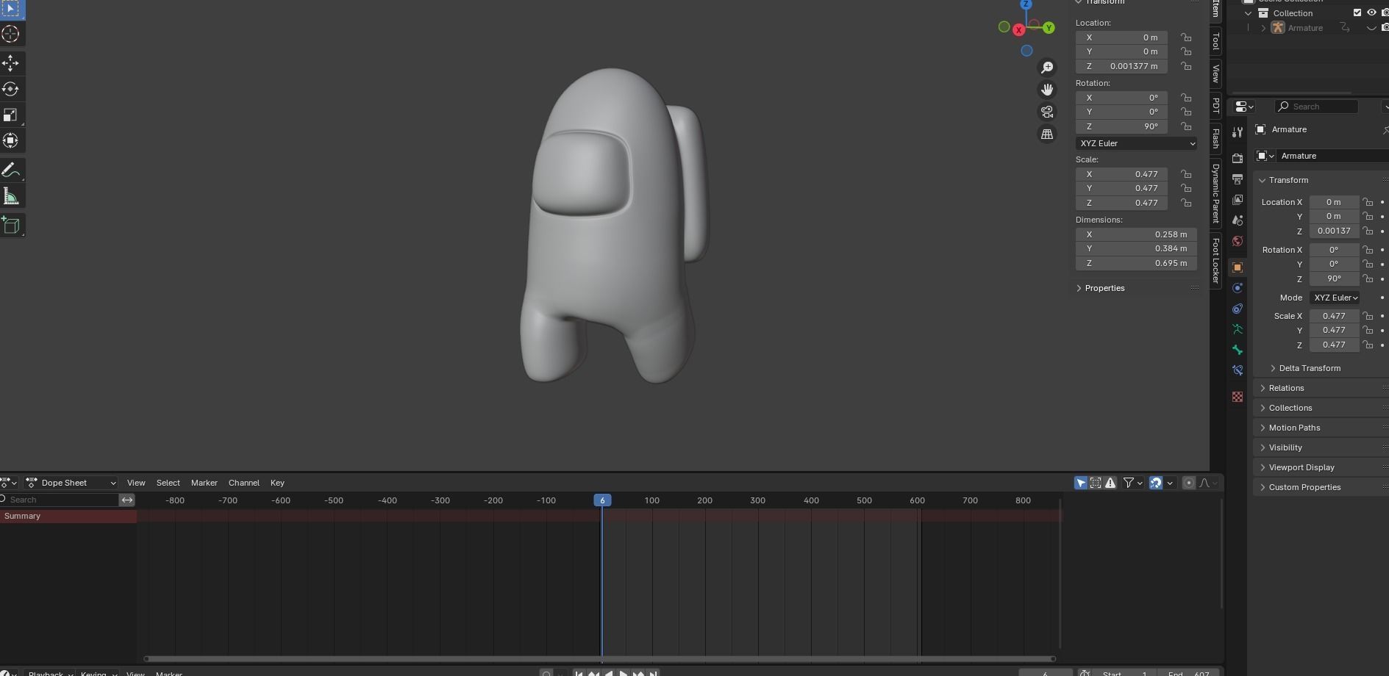Open the Render properties tab icon

(x=1238, y=159)
